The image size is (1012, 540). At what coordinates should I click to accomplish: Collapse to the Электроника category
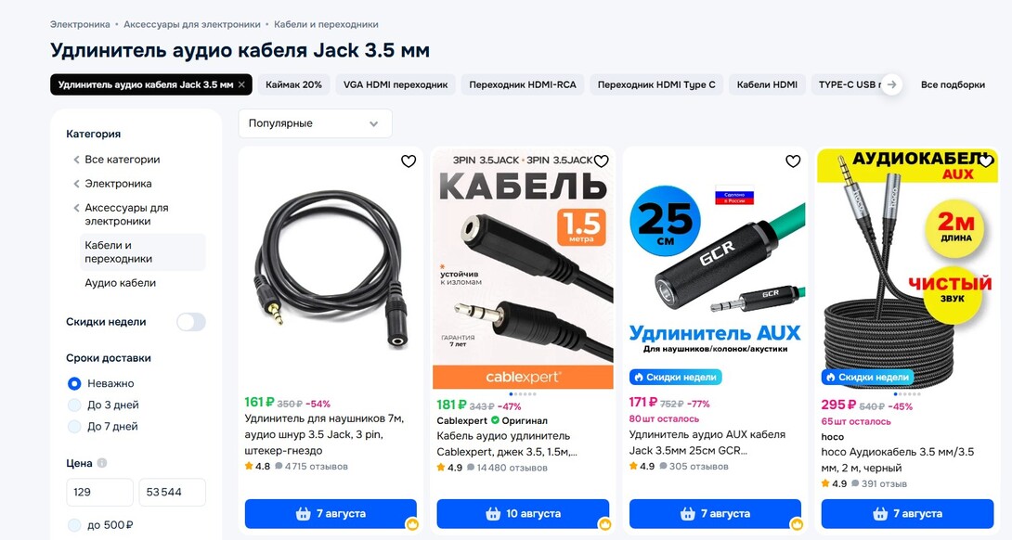[118, 183]
